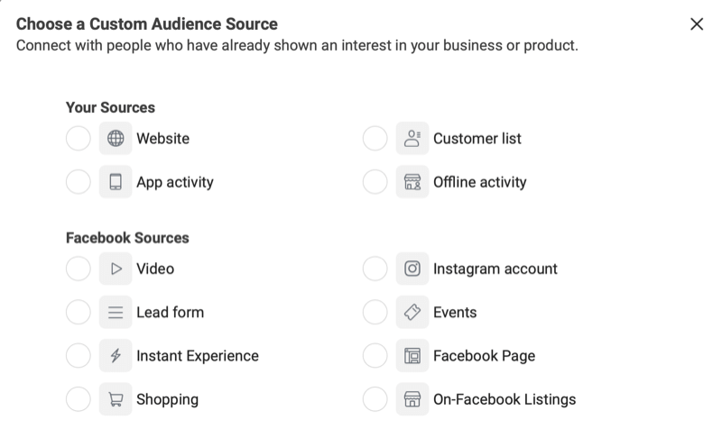Choose the Offline activity radio option

coord(375,182)
